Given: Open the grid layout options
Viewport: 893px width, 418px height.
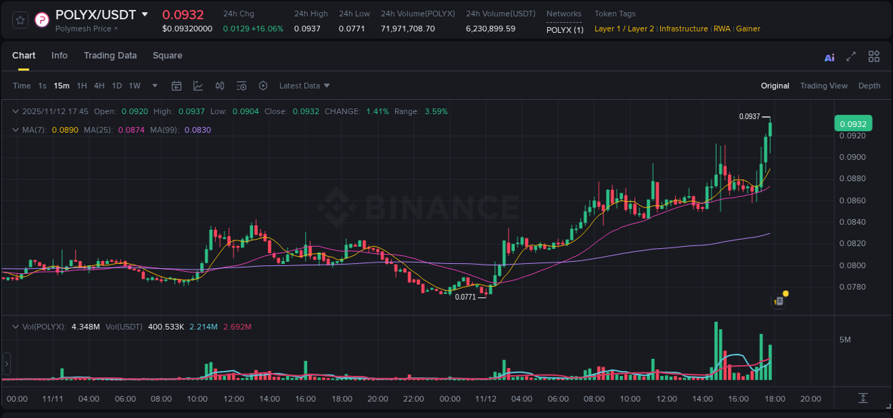Looking at the screenshot, I should point(874,56).
